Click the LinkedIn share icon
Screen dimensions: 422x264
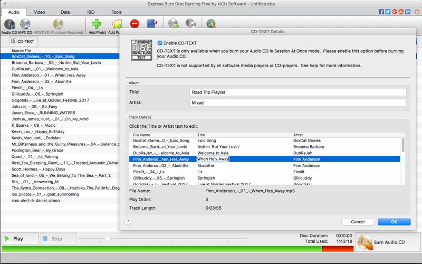click(408, 12)
